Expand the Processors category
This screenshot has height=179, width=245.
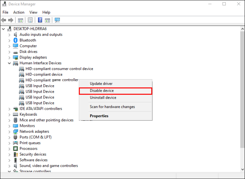[9, 149]
